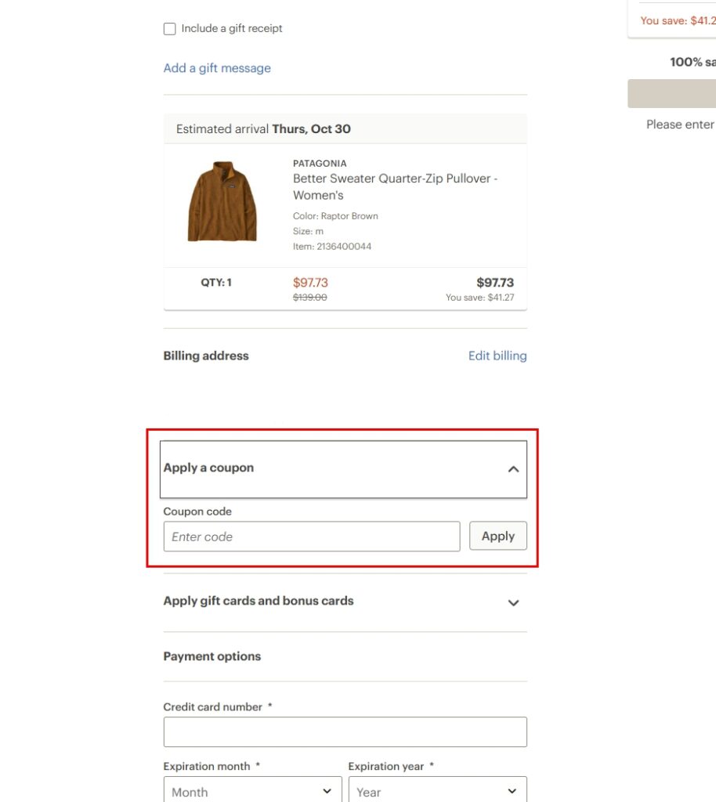Viewport: 716px width, 802px height.
Task: Open the Expiration year dropdown
Action: click(x=437, y=791)
